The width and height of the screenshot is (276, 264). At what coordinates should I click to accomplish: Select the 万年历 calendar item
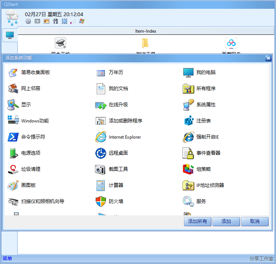[x=110, y=72]
